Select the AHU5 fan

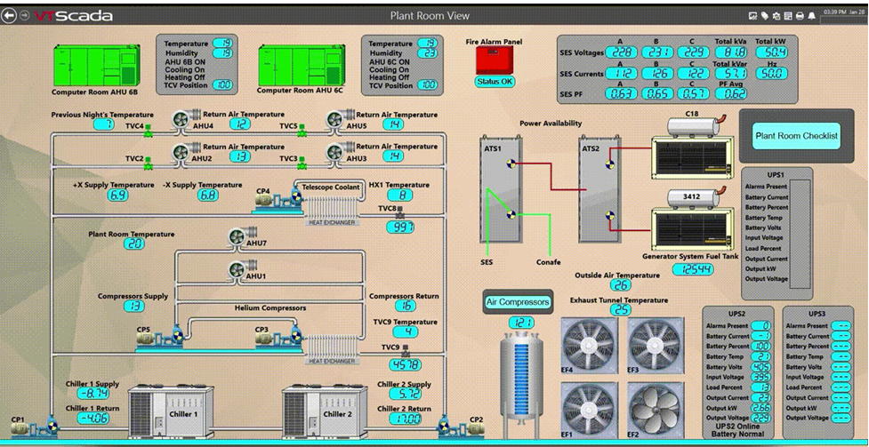(338, 120)
